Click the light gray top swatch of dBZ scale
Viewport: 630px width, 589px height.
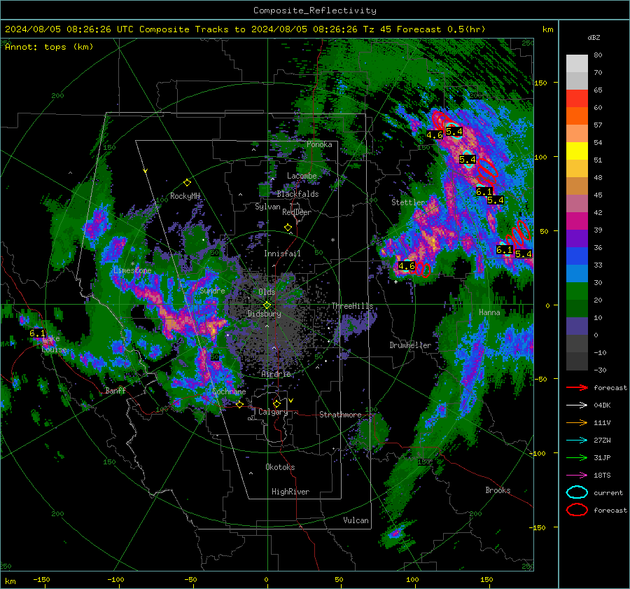(x=577, y=64)
